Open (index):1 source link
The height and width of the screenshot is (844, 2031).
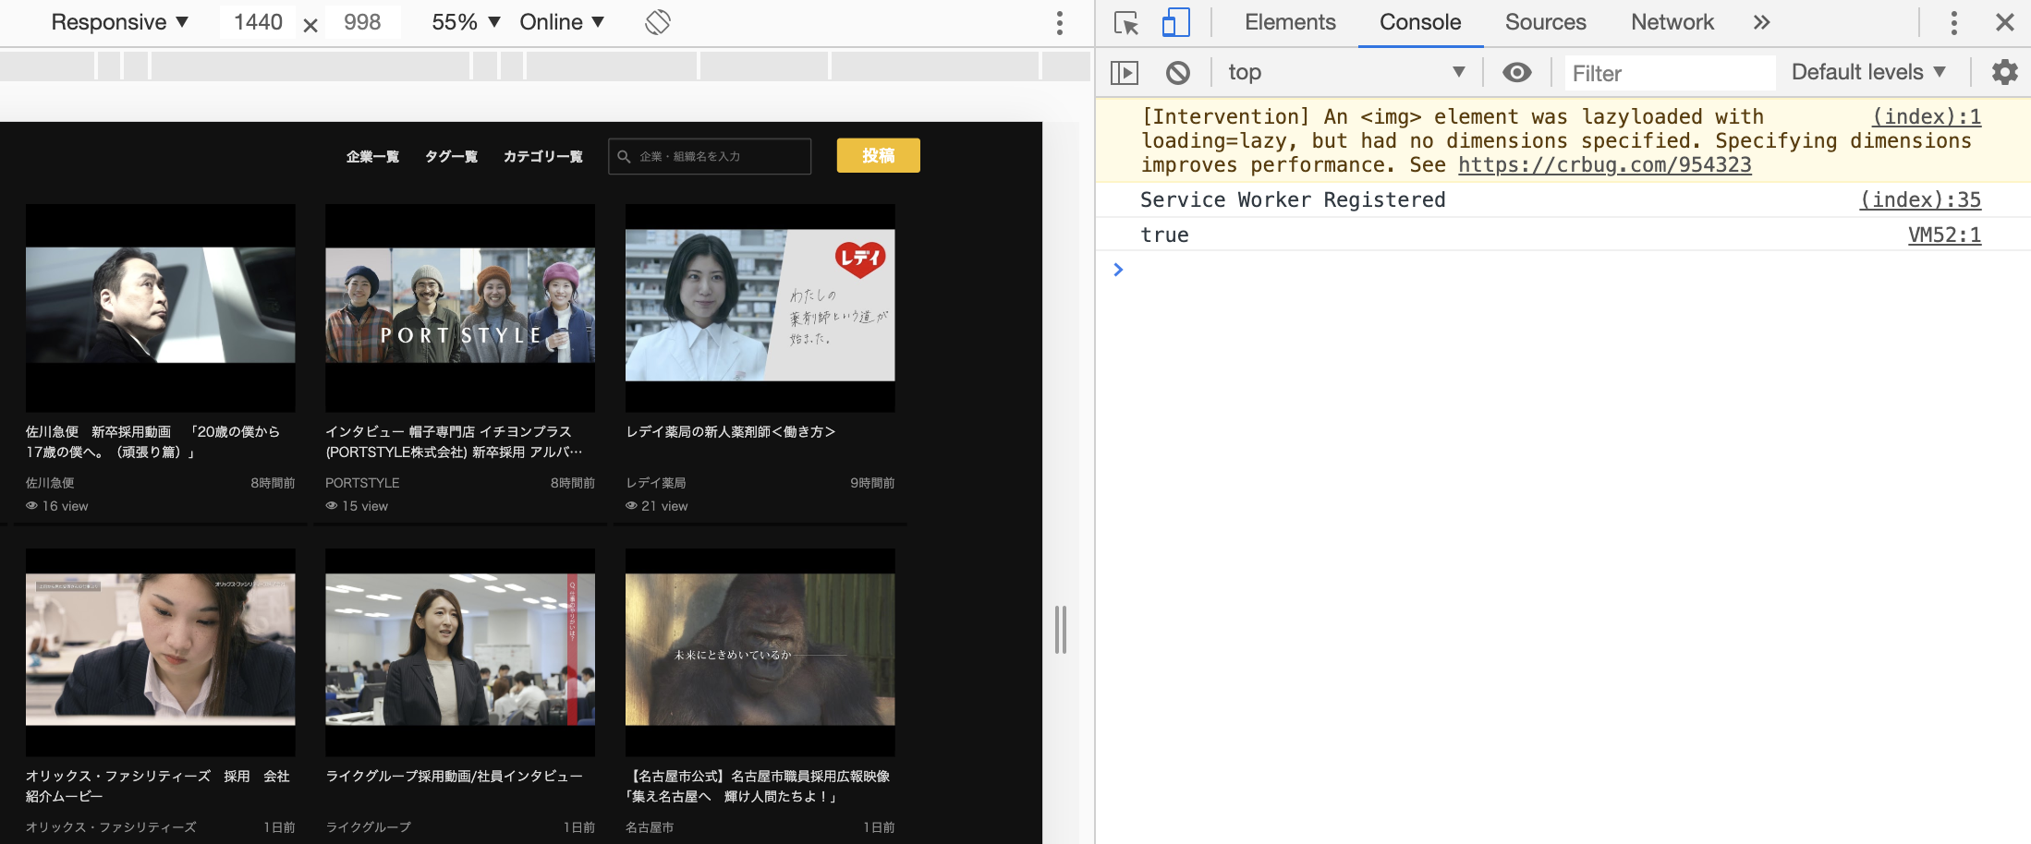(1926, 116)
